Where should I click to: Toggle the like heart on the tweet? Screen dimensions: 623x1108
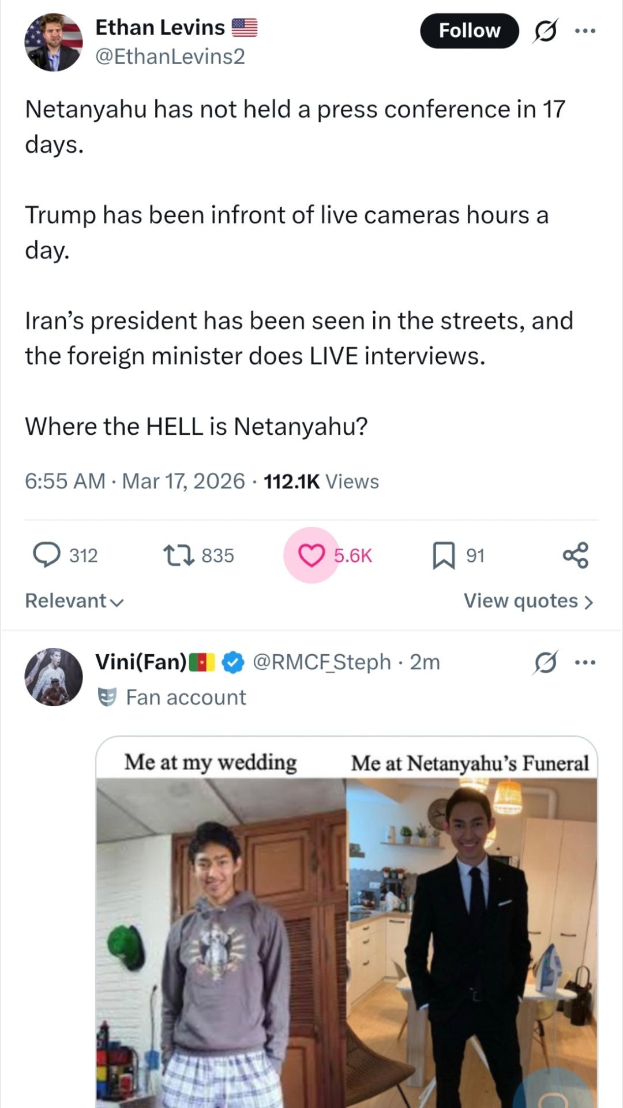pos(311,555)
